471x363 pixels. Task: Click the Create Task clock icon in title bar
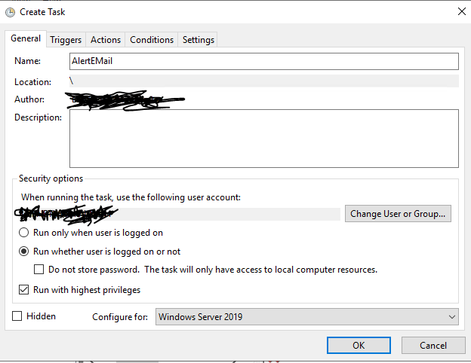pos(10,12)
